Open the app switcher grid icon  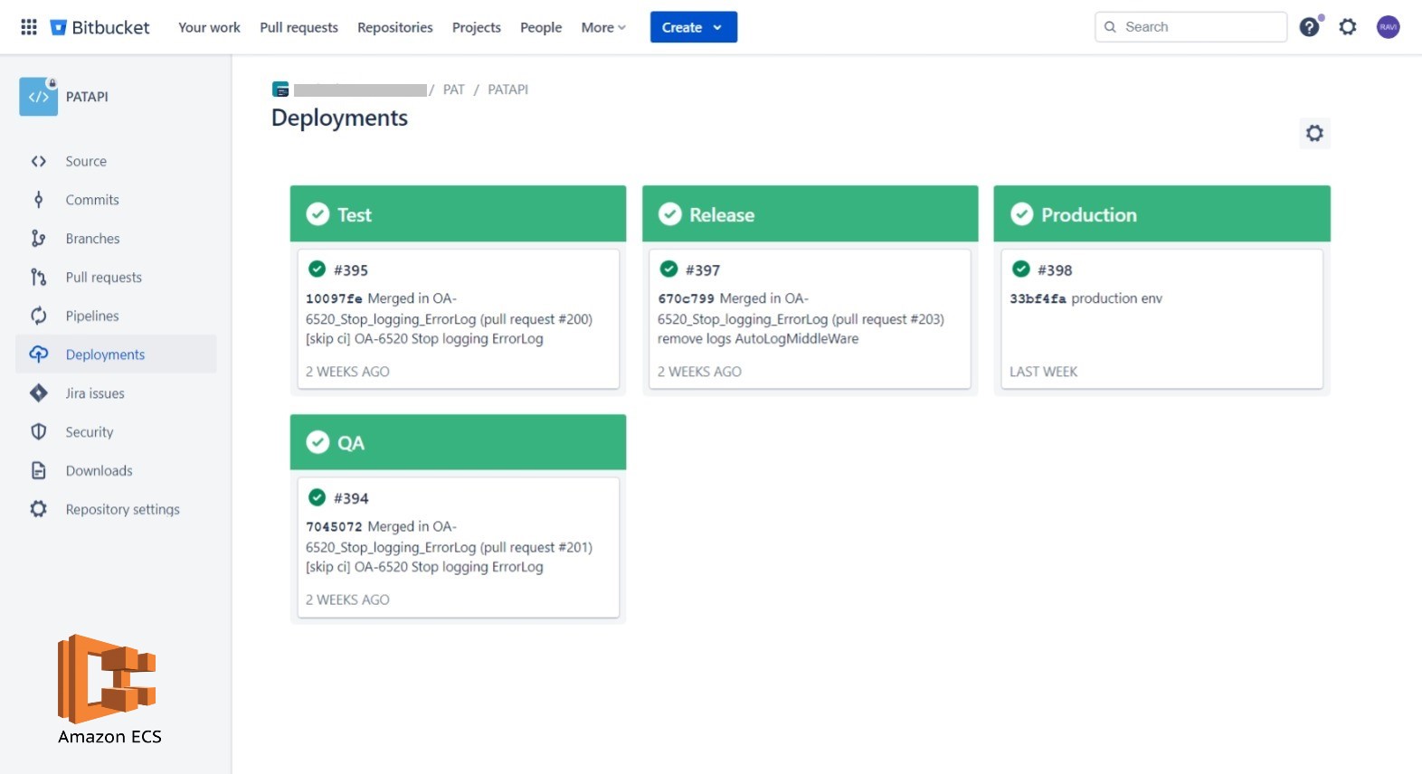(29, 27)
